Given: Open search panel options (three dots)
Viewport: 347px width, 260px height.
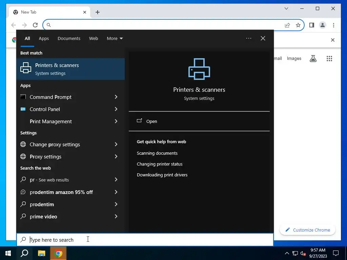Looking at the screenshot, I should point(249,38).
